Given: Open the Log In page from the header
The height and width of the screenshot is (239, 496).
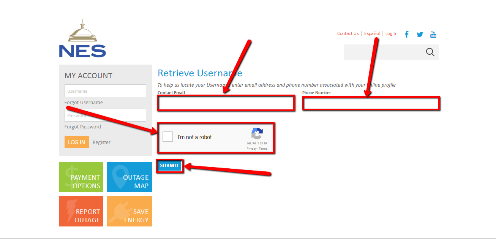Looking at the screenshot, I should tap(391, 33).
